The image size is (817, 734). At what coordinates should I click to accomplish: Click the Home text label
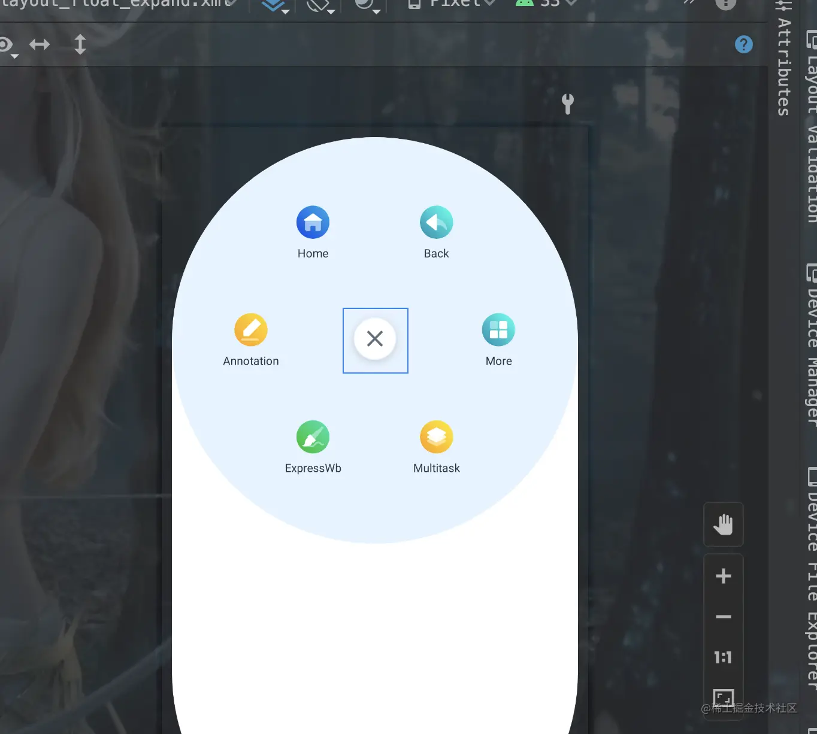[313, 253]
